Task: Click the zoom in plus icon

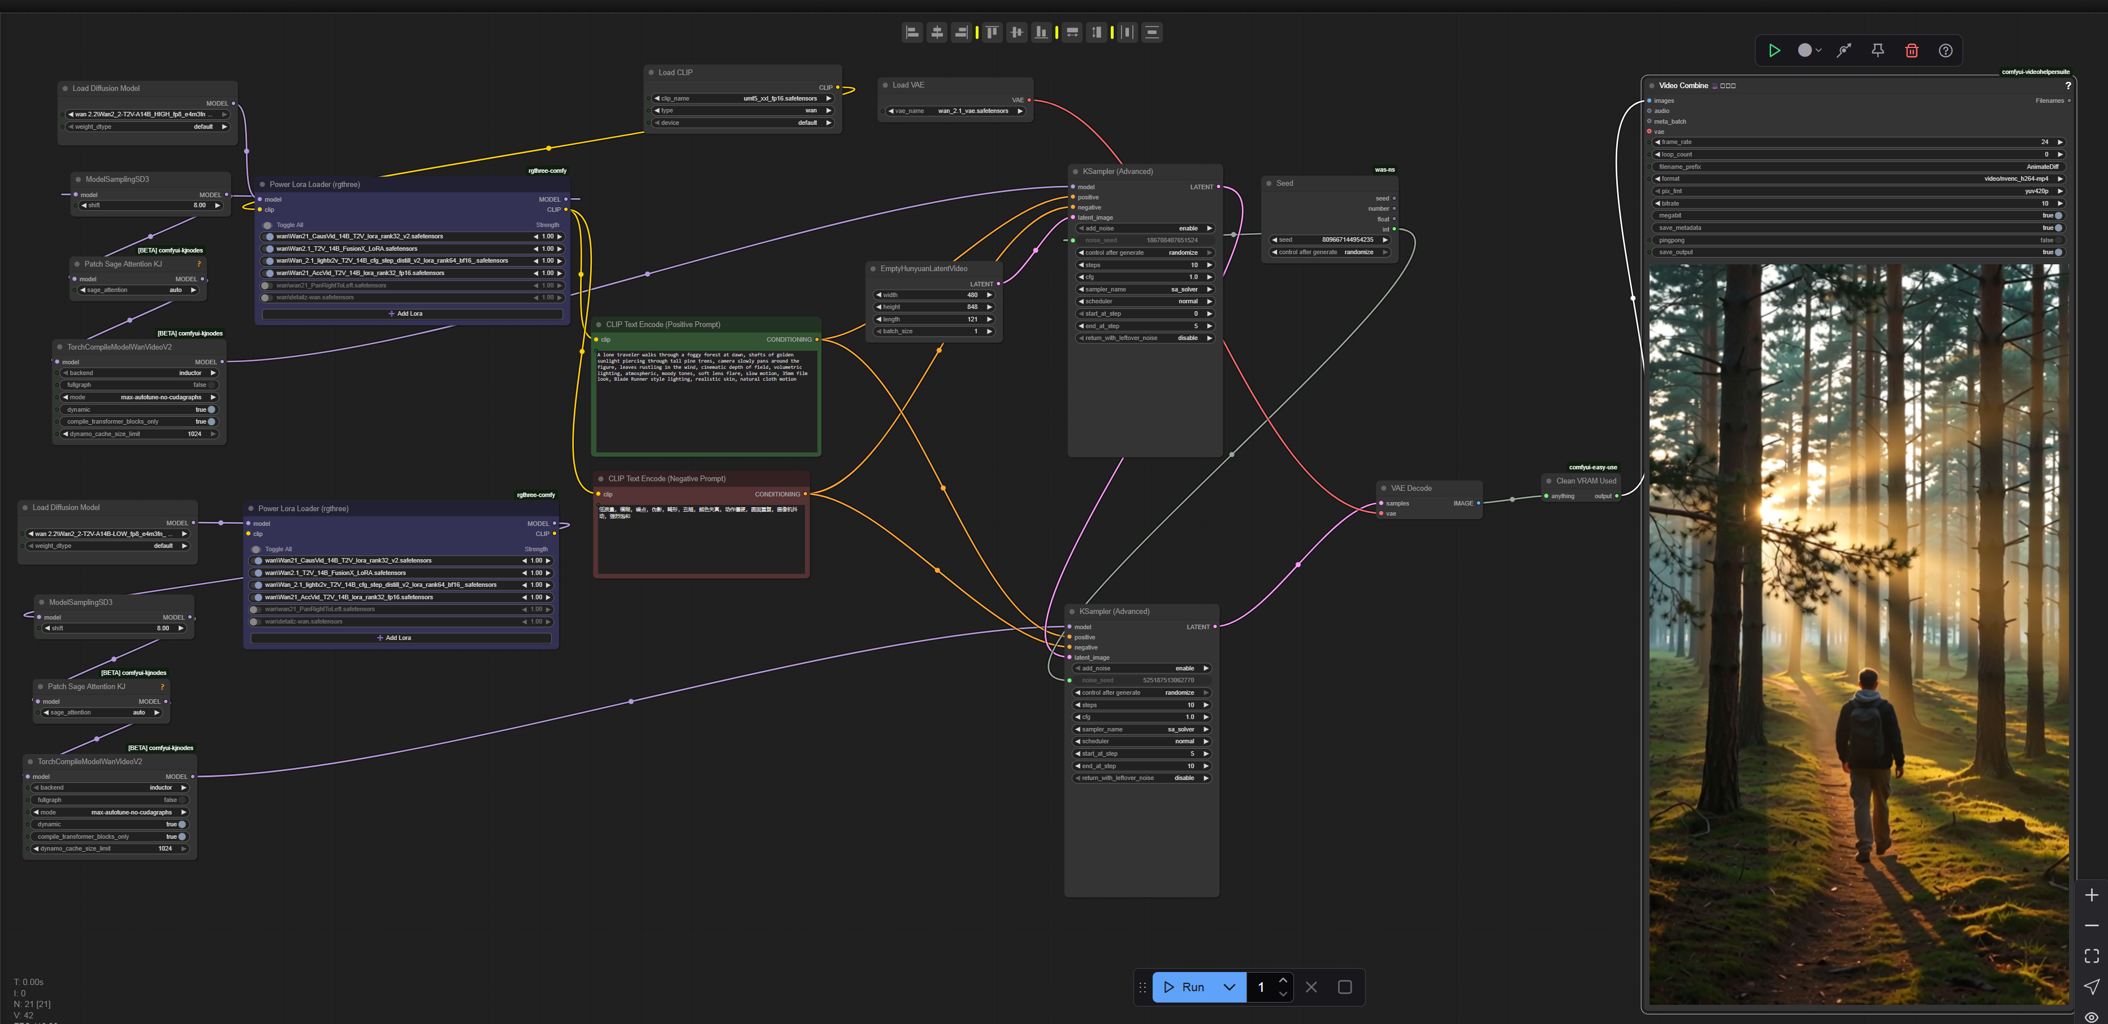Action: pyautogui.click(x=2091, y=895)
